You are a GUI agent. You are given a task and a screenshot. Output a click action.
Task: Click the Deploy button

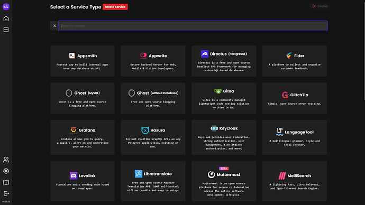[320, 6]
